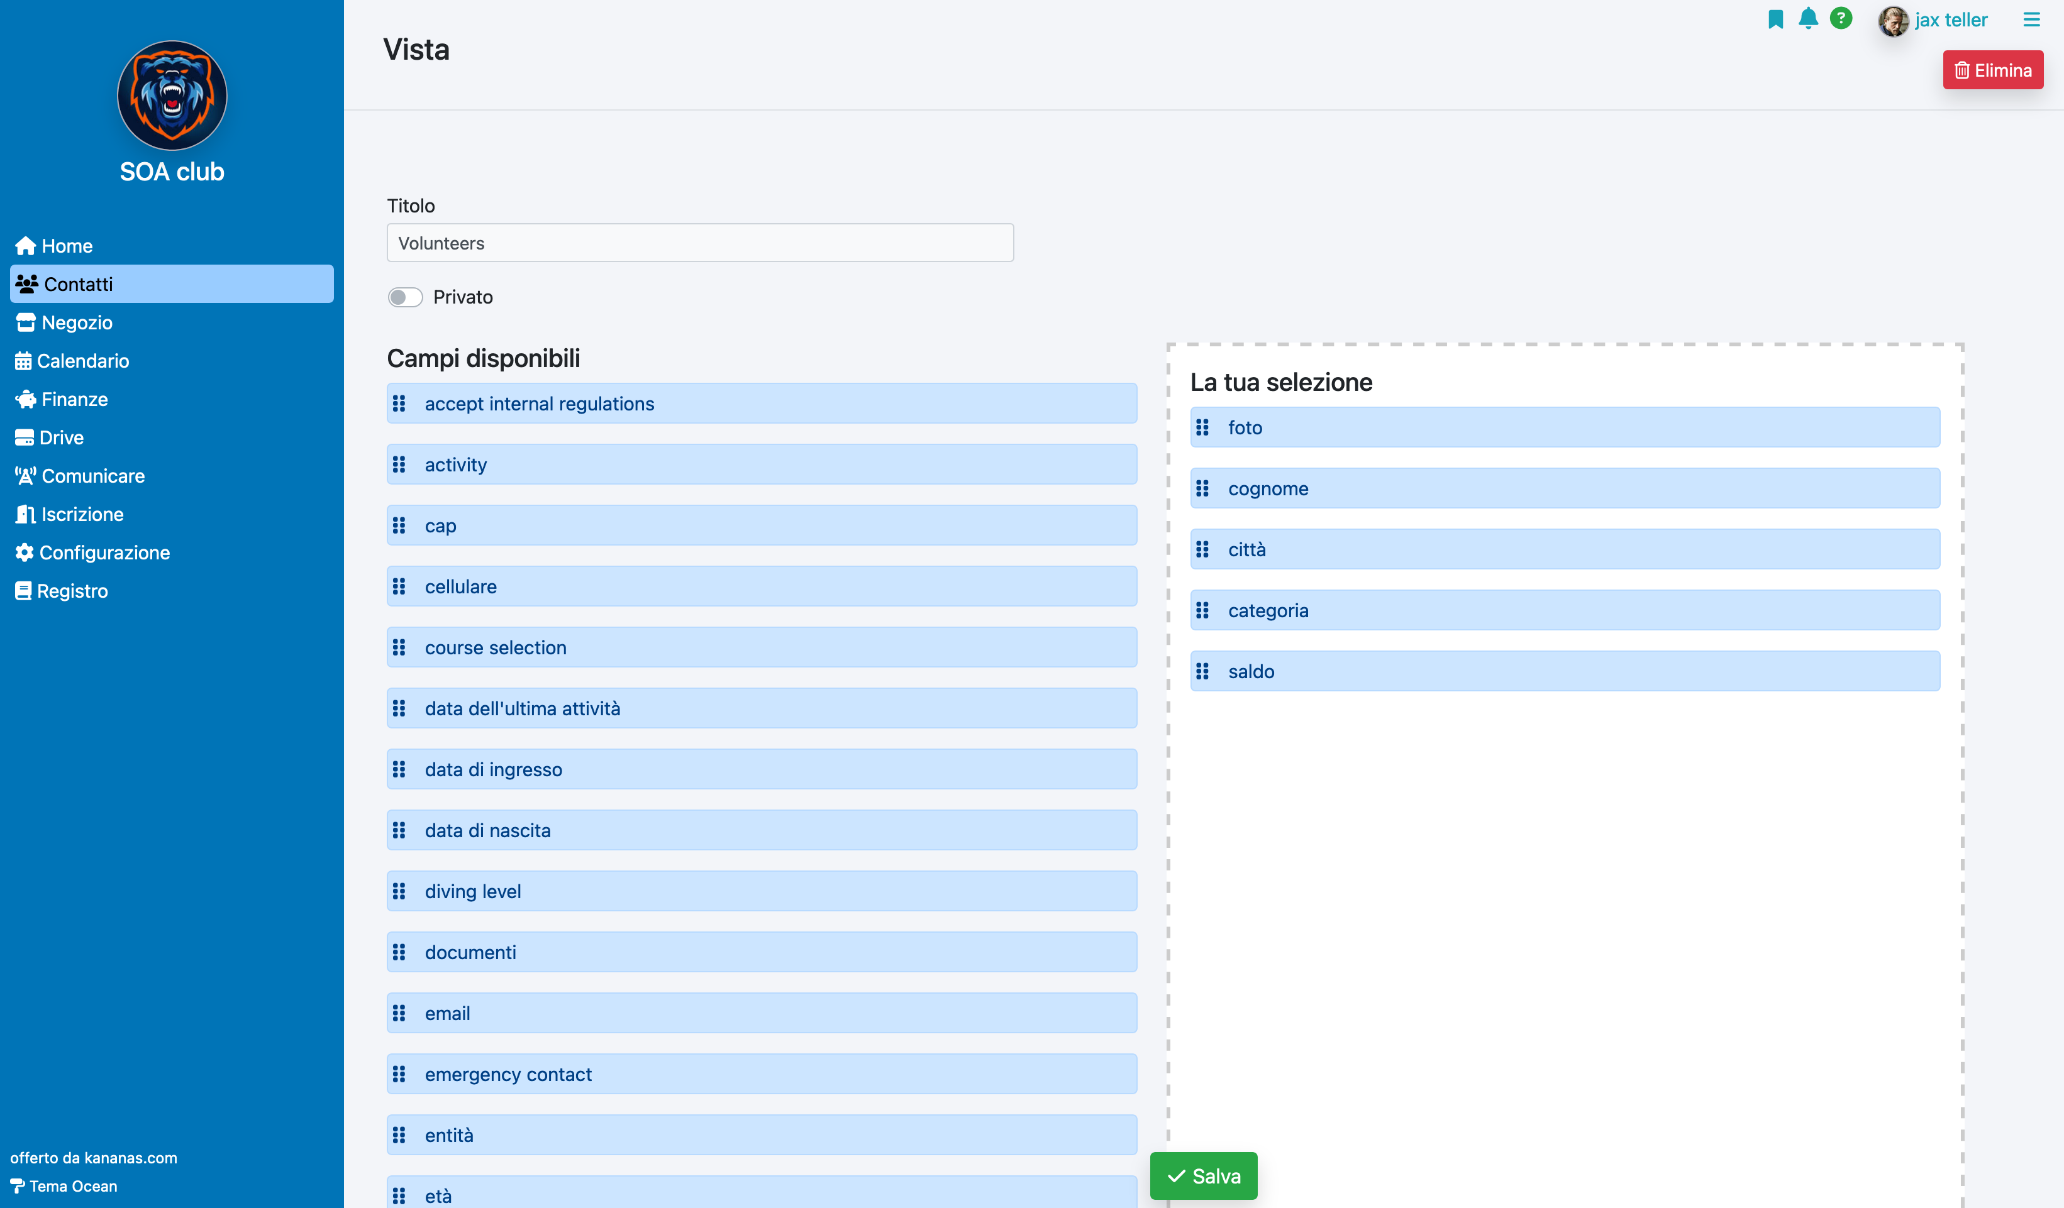Viewport: 2064px width, 1208px height.
Task: Click drag handle beside data dell'ultima attività
Action: [399, 708]
